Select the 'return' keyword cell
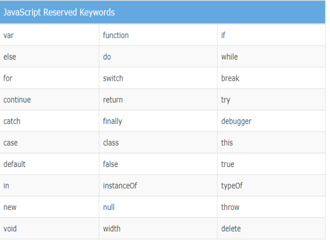Viewport: 330px width, 240px height. coord(158,100)
